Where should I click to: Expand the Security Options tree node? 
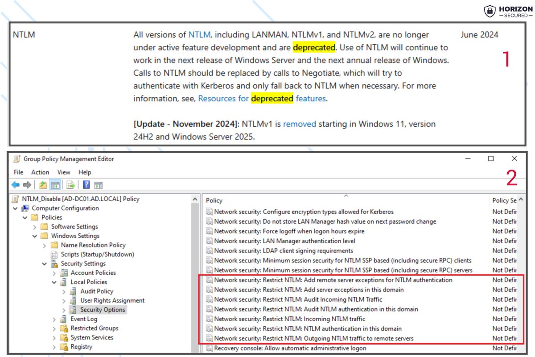pyautogui.click(x=64, y=310)
